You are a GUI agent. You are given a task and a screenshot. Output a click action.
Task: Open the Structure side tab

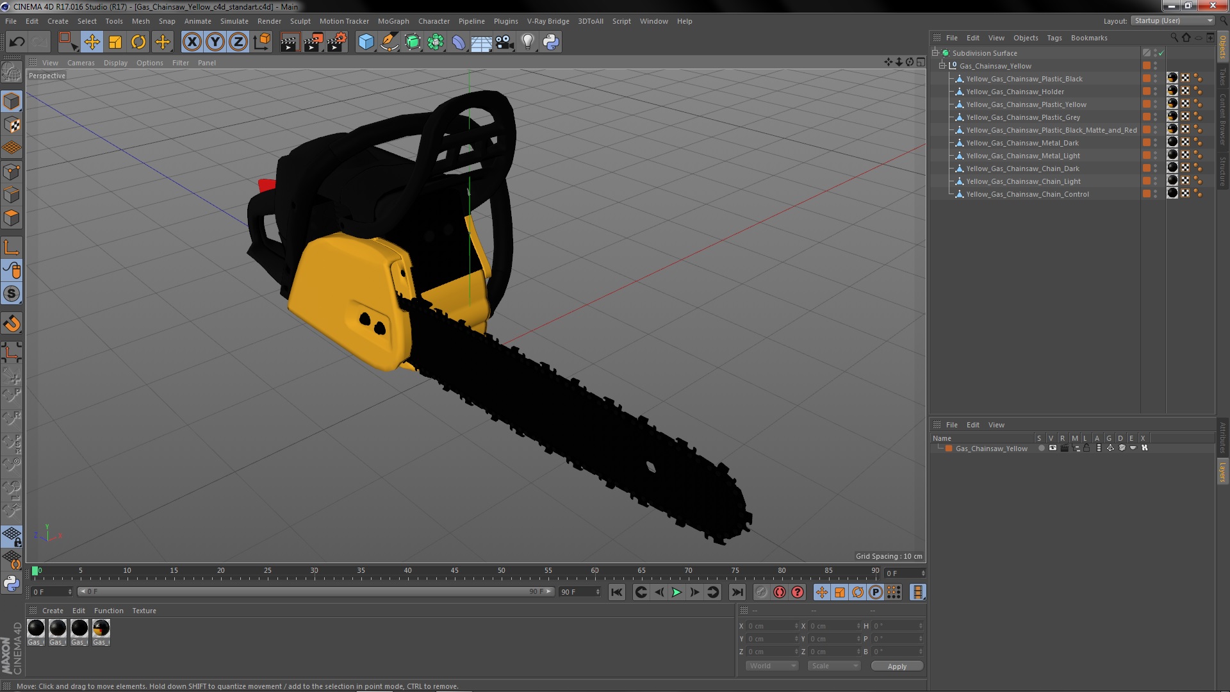1222,171
